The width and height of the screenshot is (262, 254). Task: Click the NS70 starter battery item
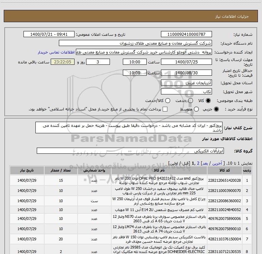159,219
